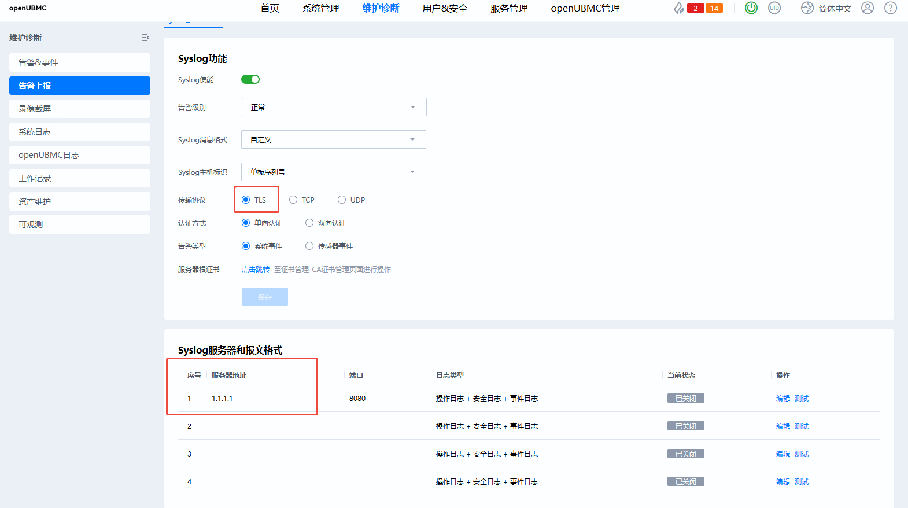
Task: Collapse the 维护诊断 sidebar menu
Action: coord(146,38)
